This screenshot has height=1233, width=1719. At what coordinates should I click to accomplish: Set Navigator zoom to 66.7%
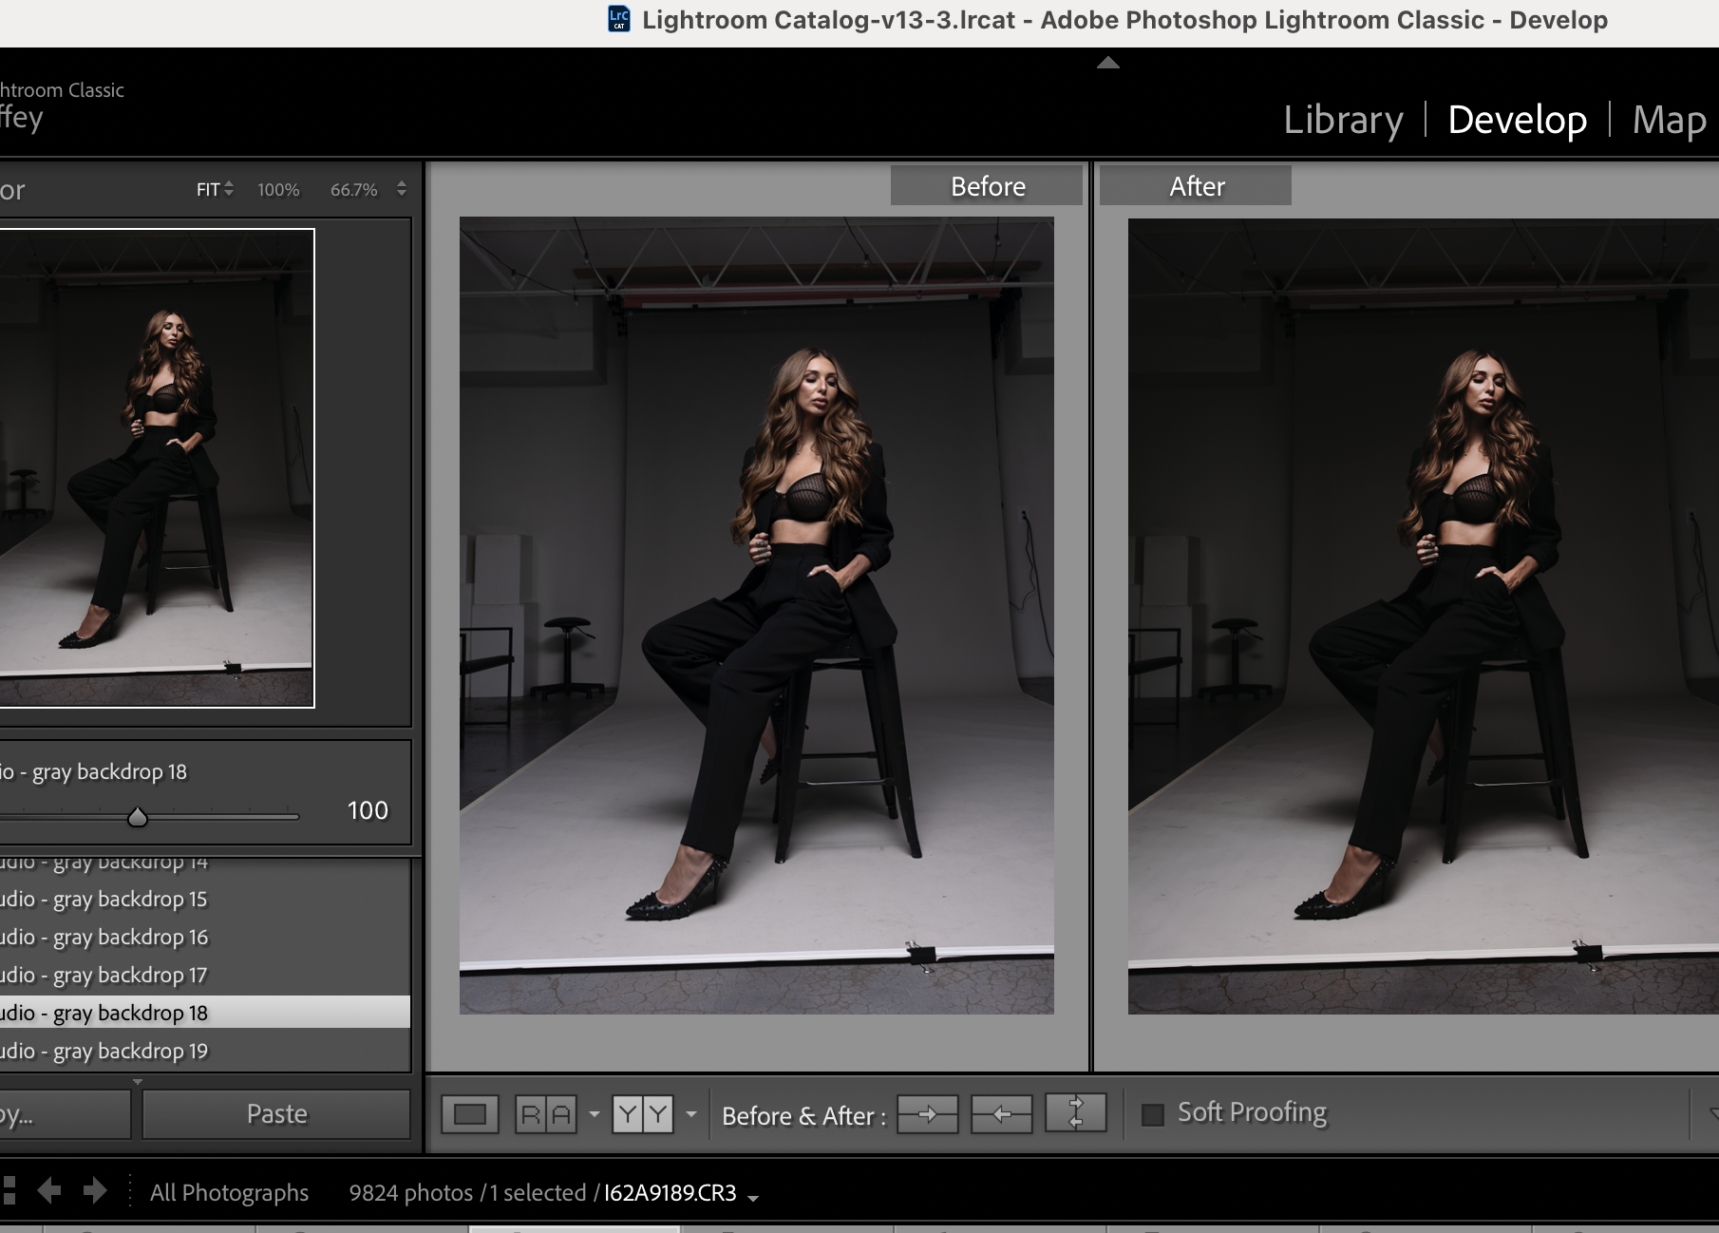pos(353,190)
